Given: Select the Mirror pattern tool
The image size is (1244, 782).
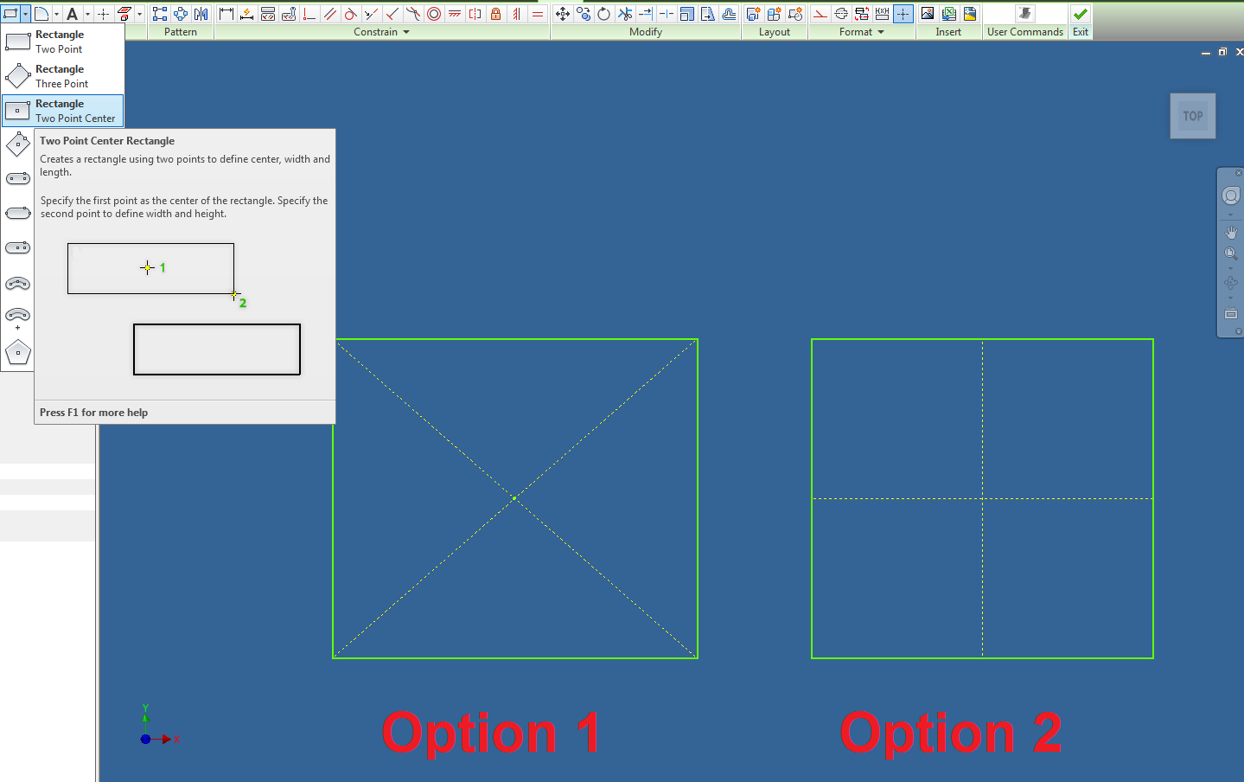Looking at the screenshot, I should pos(201,13).
